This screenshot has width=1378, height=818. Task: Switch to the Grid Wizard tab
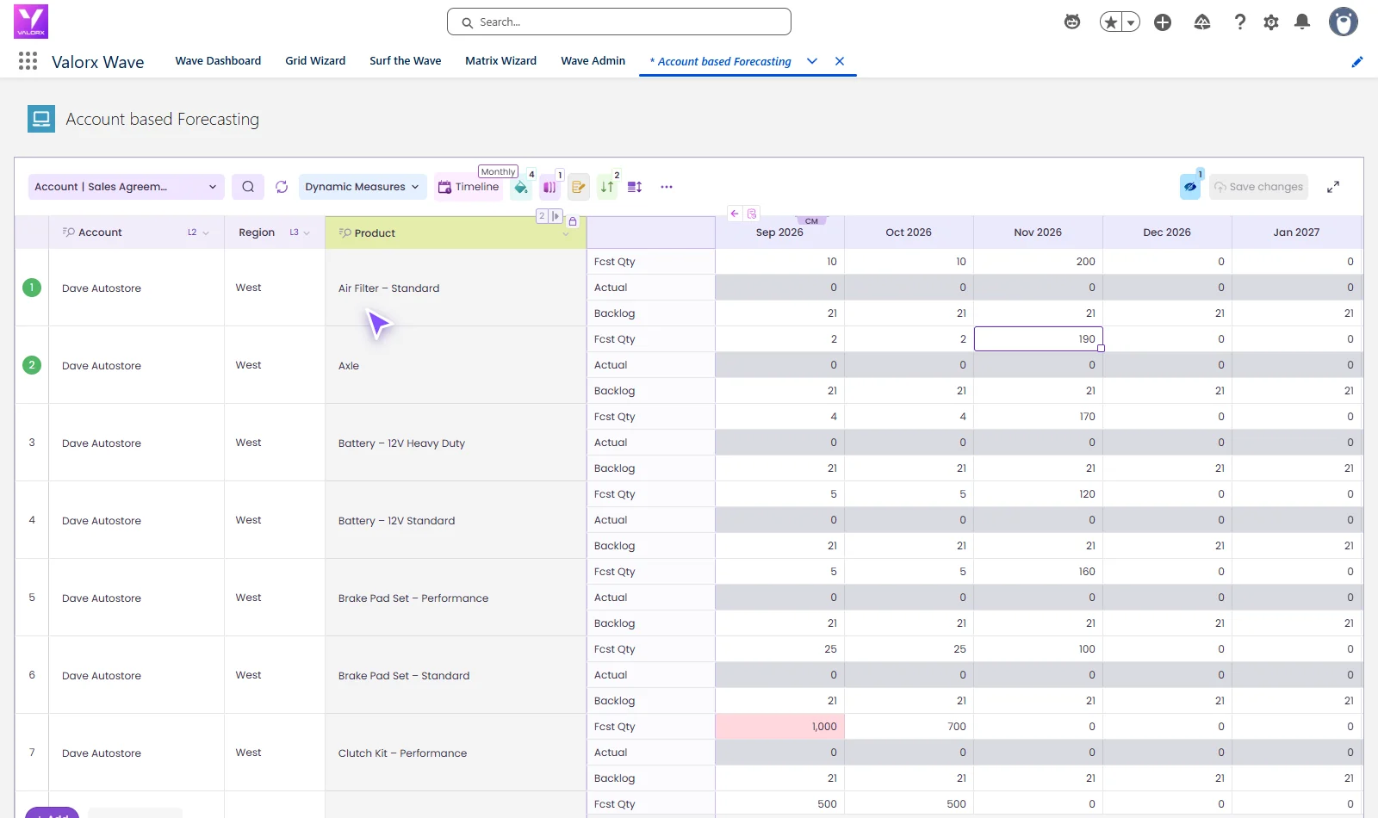(315, 61)
